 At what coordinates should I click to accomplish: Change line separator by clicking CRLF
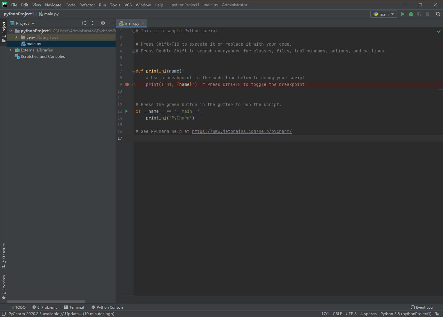[x=337, y=313]
